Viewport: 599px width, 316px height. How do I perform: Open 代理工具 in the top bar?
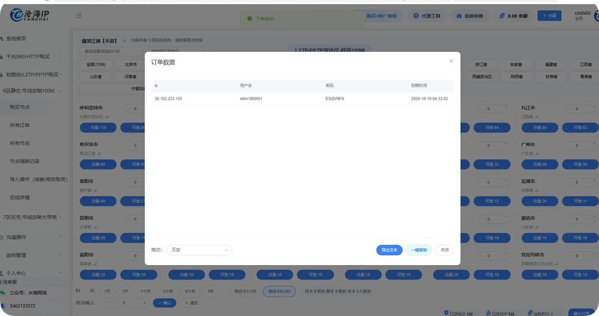pyautogui.click(x=427, y=16)
